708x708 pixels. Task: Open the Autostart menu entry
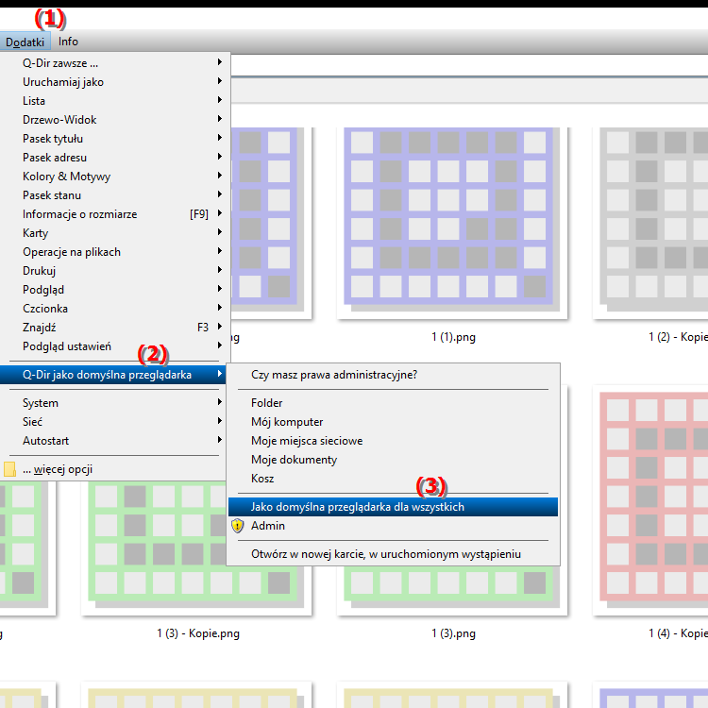point(114,441)
